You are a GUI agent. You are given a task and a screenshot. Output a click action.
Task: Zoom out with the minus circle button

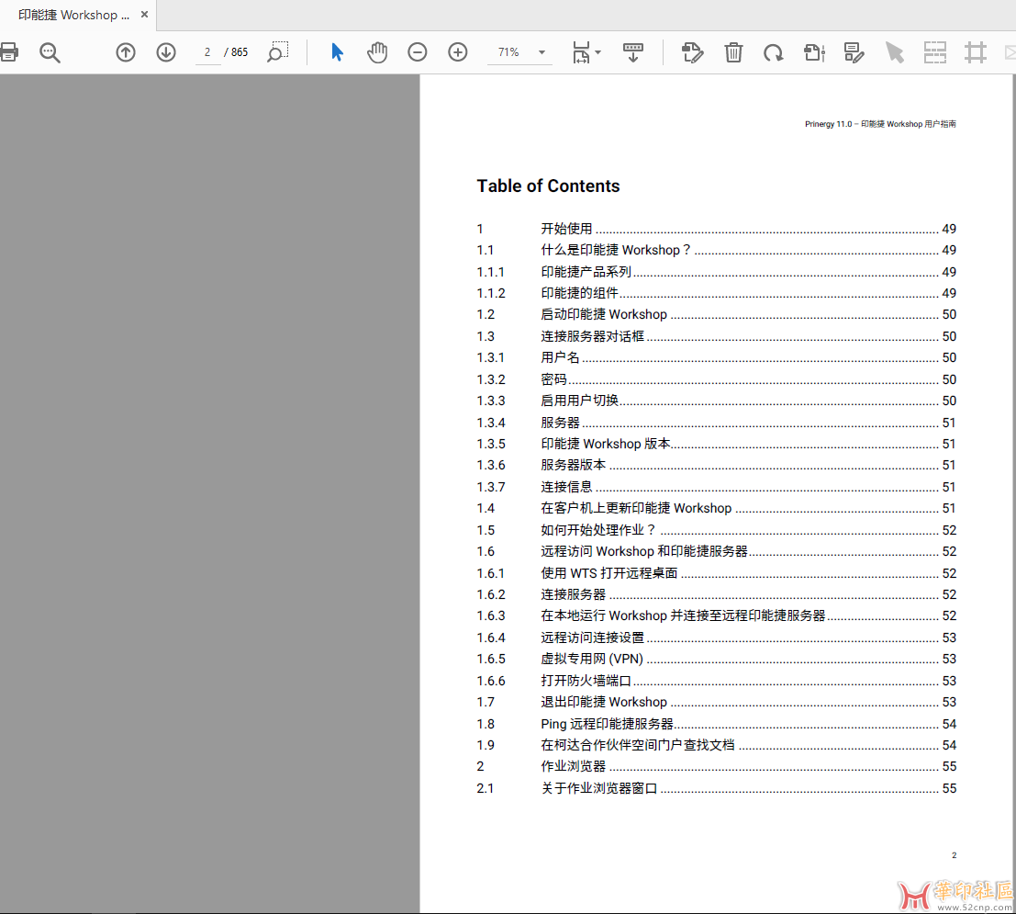[x=418, y=51]
